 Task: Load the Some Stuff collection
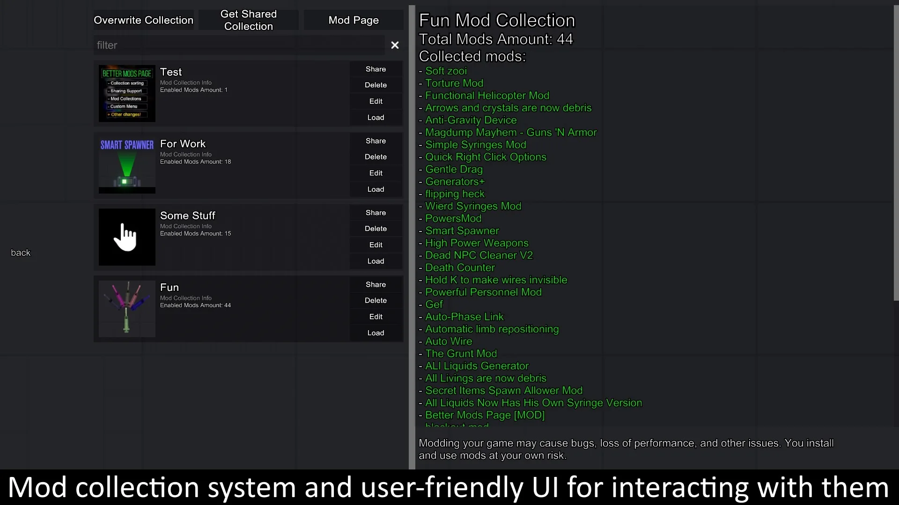(x=376, y=261)
